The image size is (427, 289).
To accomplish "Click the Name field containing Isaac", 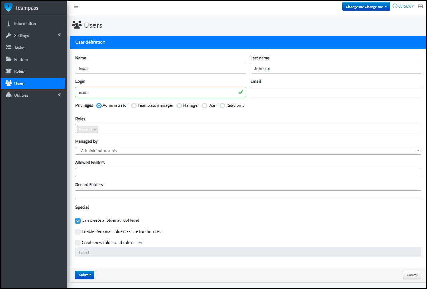I will 161,69.
